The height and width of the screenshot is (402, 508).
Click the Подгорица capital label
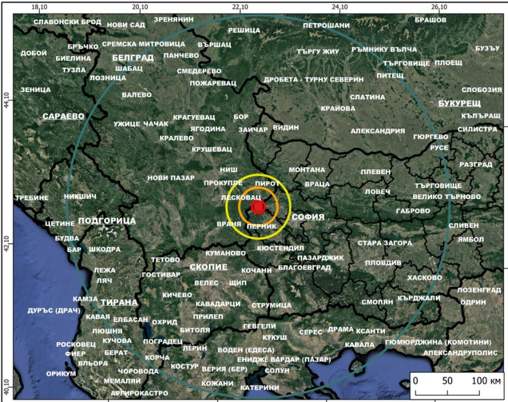(107, 221)
